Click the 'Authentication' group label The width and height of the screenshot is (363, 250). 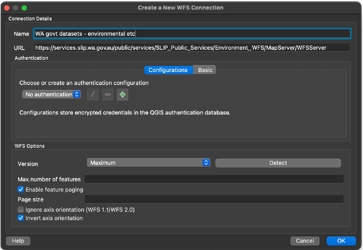[x=31, y=58]
